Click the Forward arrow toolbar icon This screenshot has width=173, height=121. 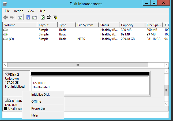coord(12,18)
